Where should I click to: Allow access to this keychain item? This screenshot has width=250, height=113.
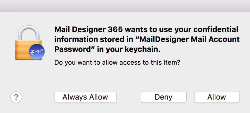[x=217, y=97]
